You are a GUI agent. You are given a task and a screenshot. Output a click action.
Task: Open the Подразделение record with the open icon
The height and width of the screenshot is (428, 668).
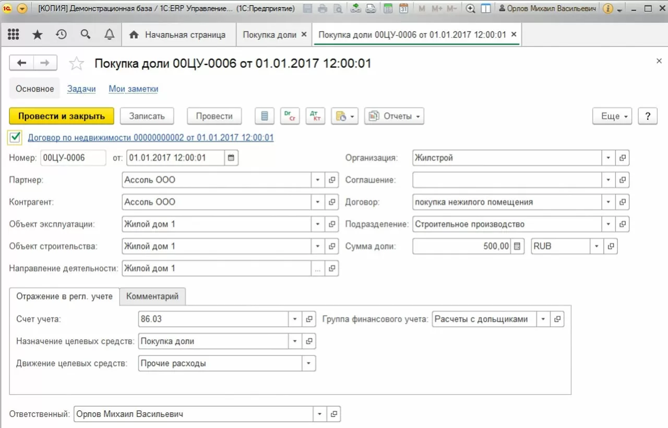(x=623, y=224)
